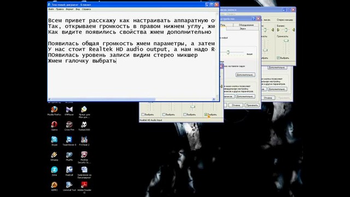Launch the AIMP2 desktop icon
This screenshot has width=350, height=197.
tap(54, 185)
